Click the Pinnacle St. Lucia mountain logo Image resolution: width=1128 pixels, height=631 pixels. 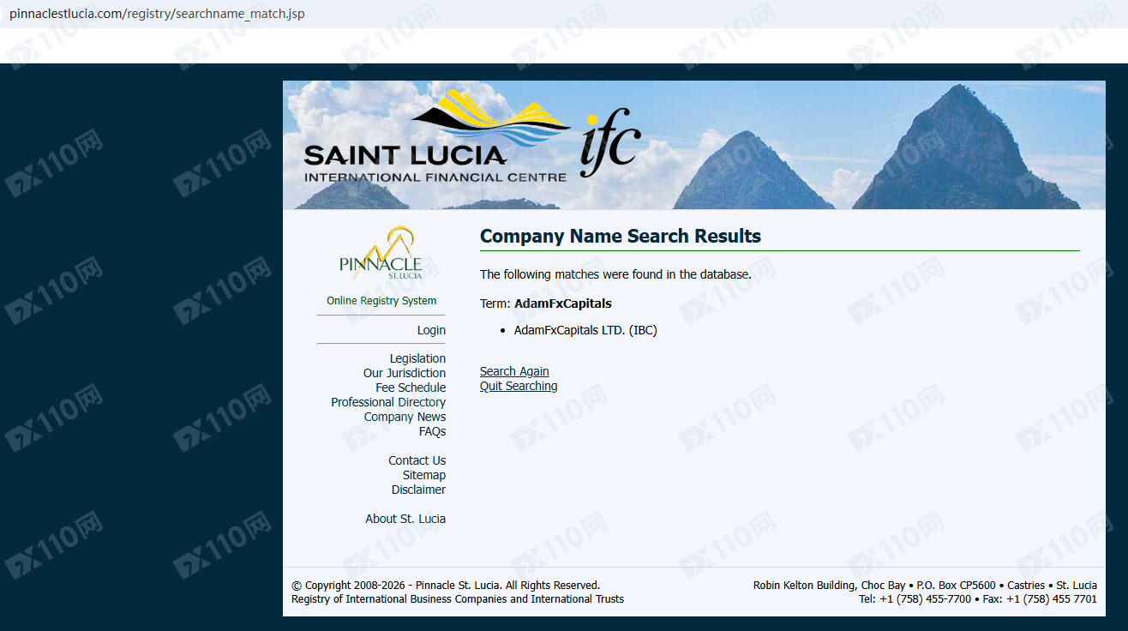(381, 255)
